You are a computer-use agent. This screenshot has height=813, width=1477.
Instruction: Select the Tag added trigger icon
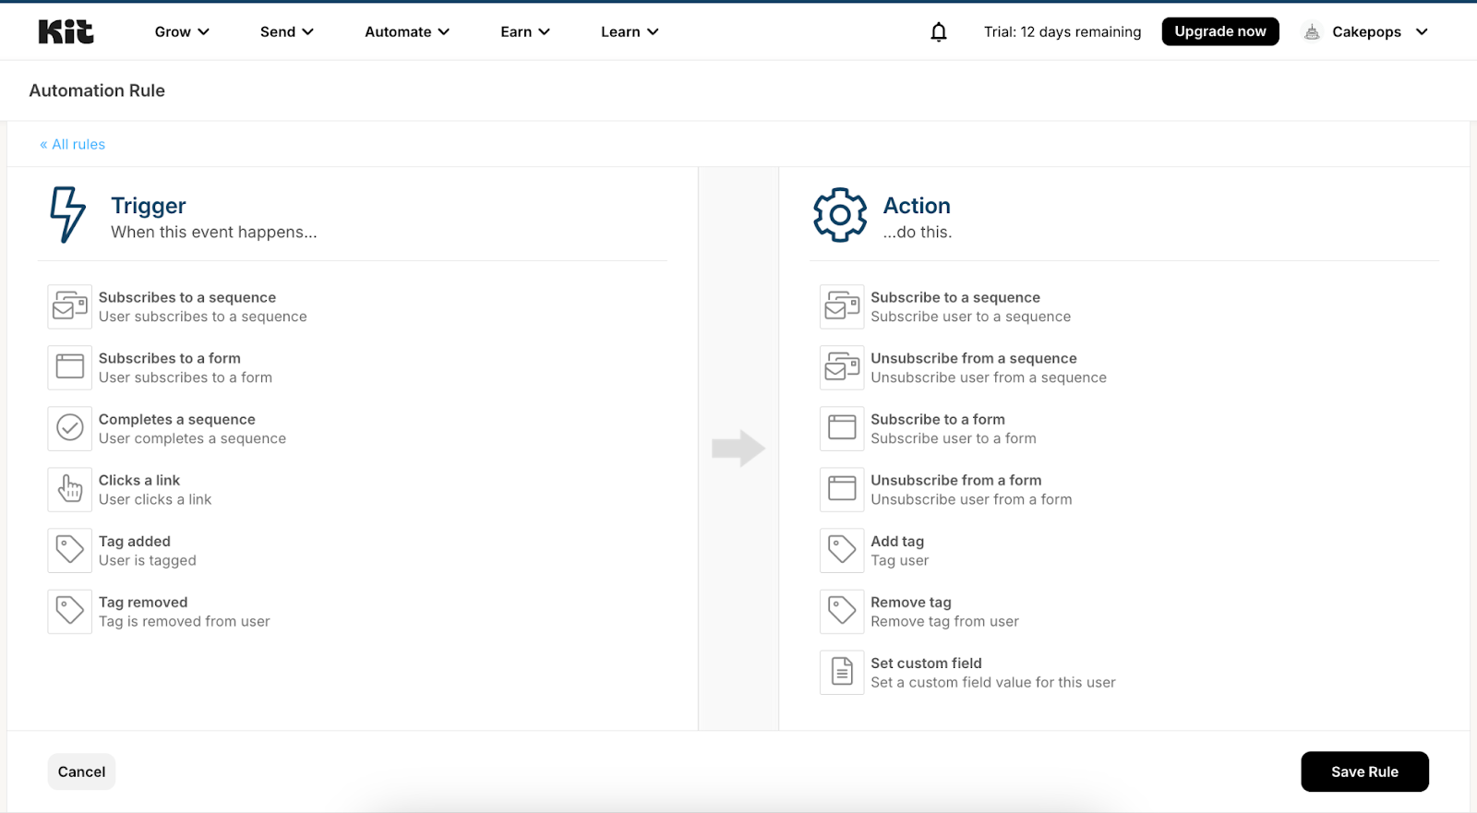70,550
